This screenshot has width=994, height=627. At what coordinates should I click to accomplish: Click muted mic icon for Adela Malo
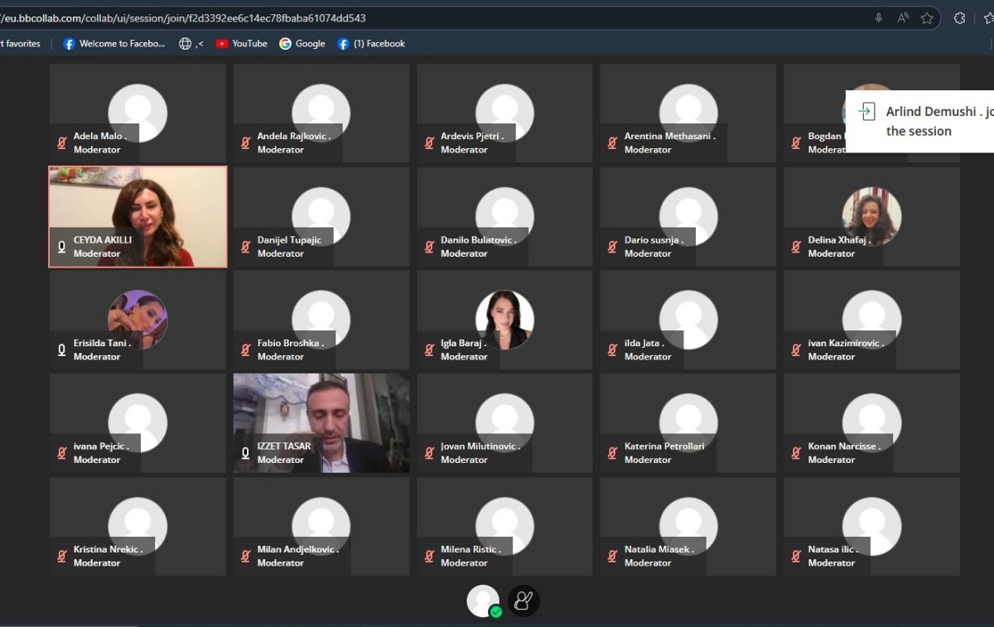point(61,143)
